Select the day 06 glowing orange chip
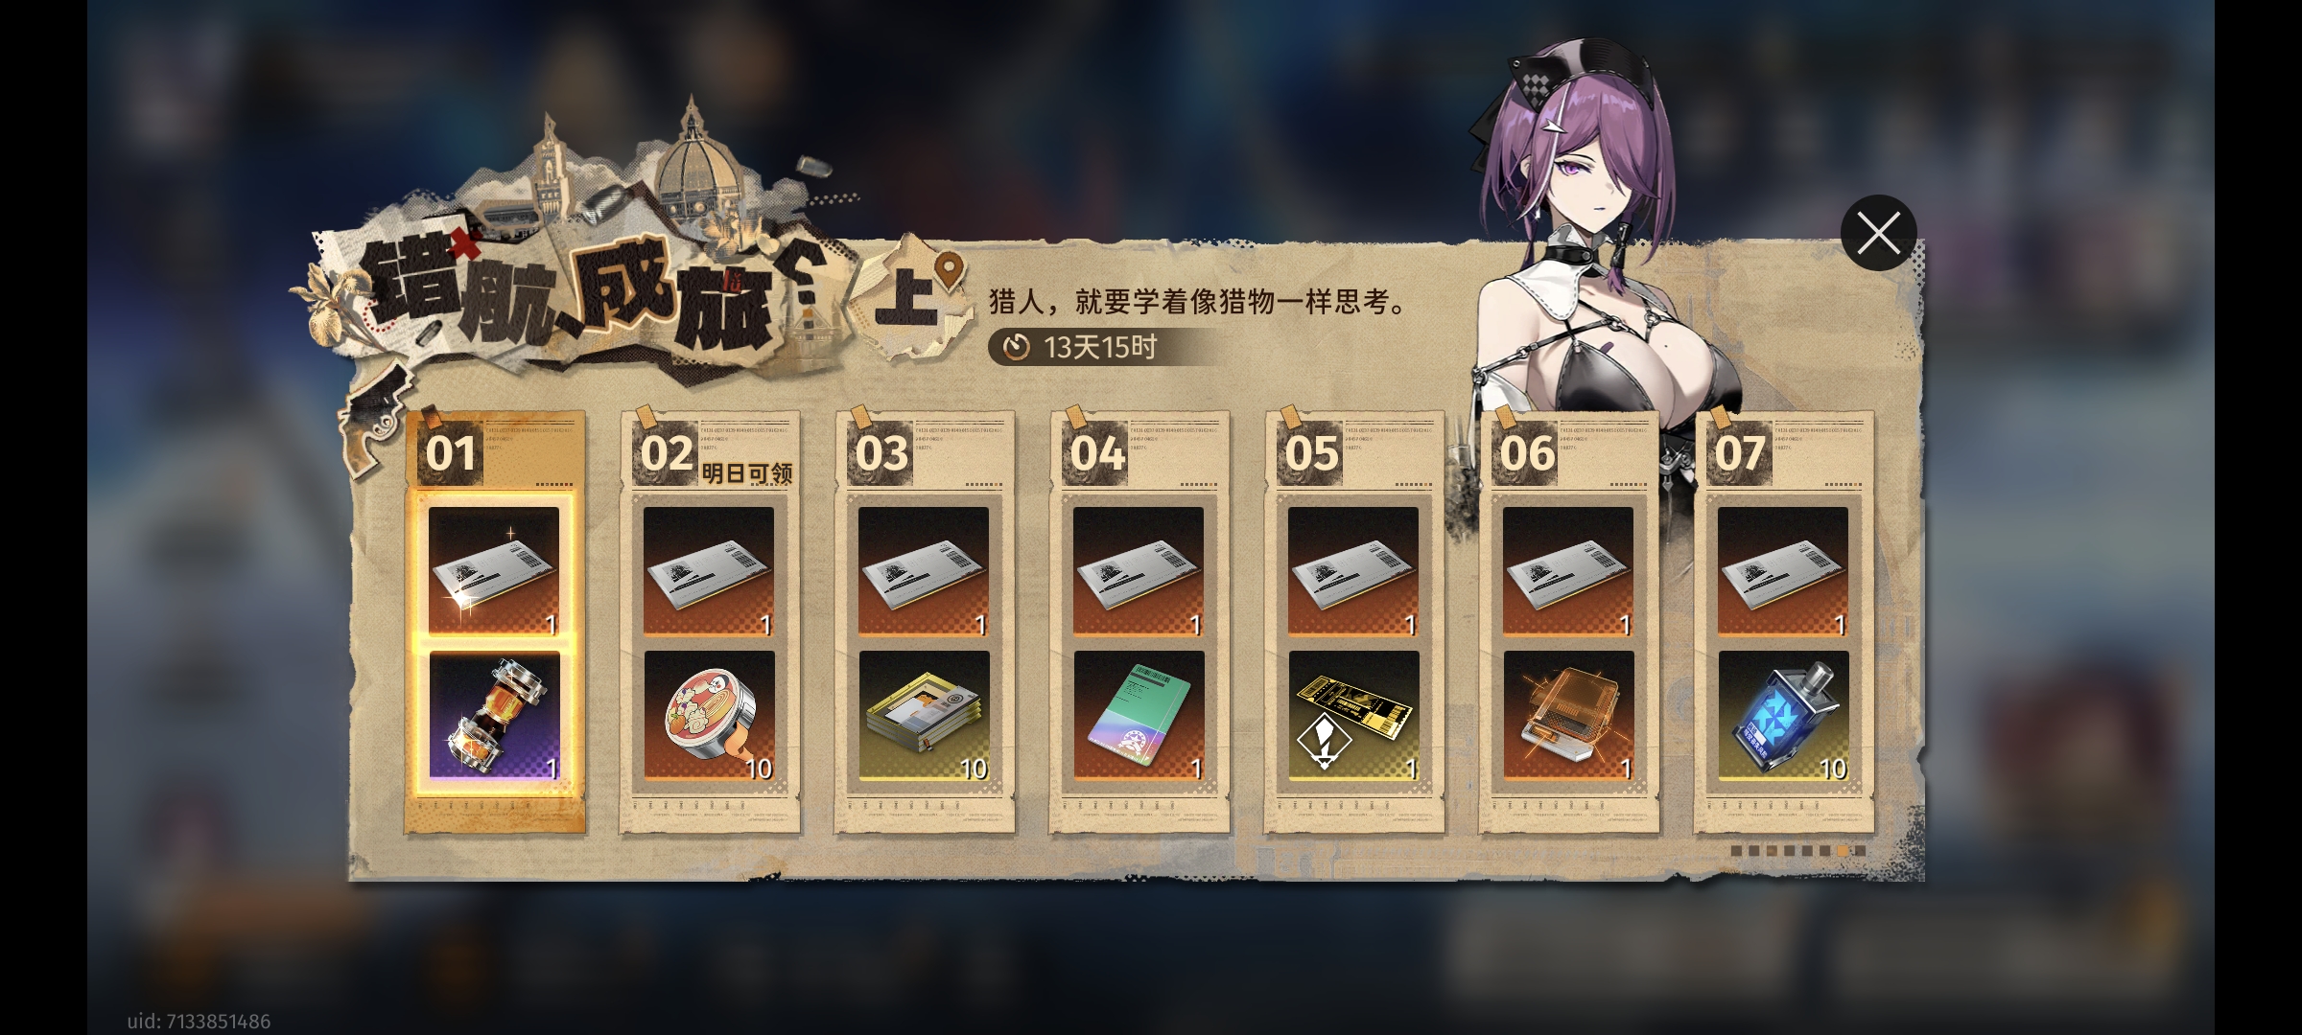 [x=1568, y=715]
